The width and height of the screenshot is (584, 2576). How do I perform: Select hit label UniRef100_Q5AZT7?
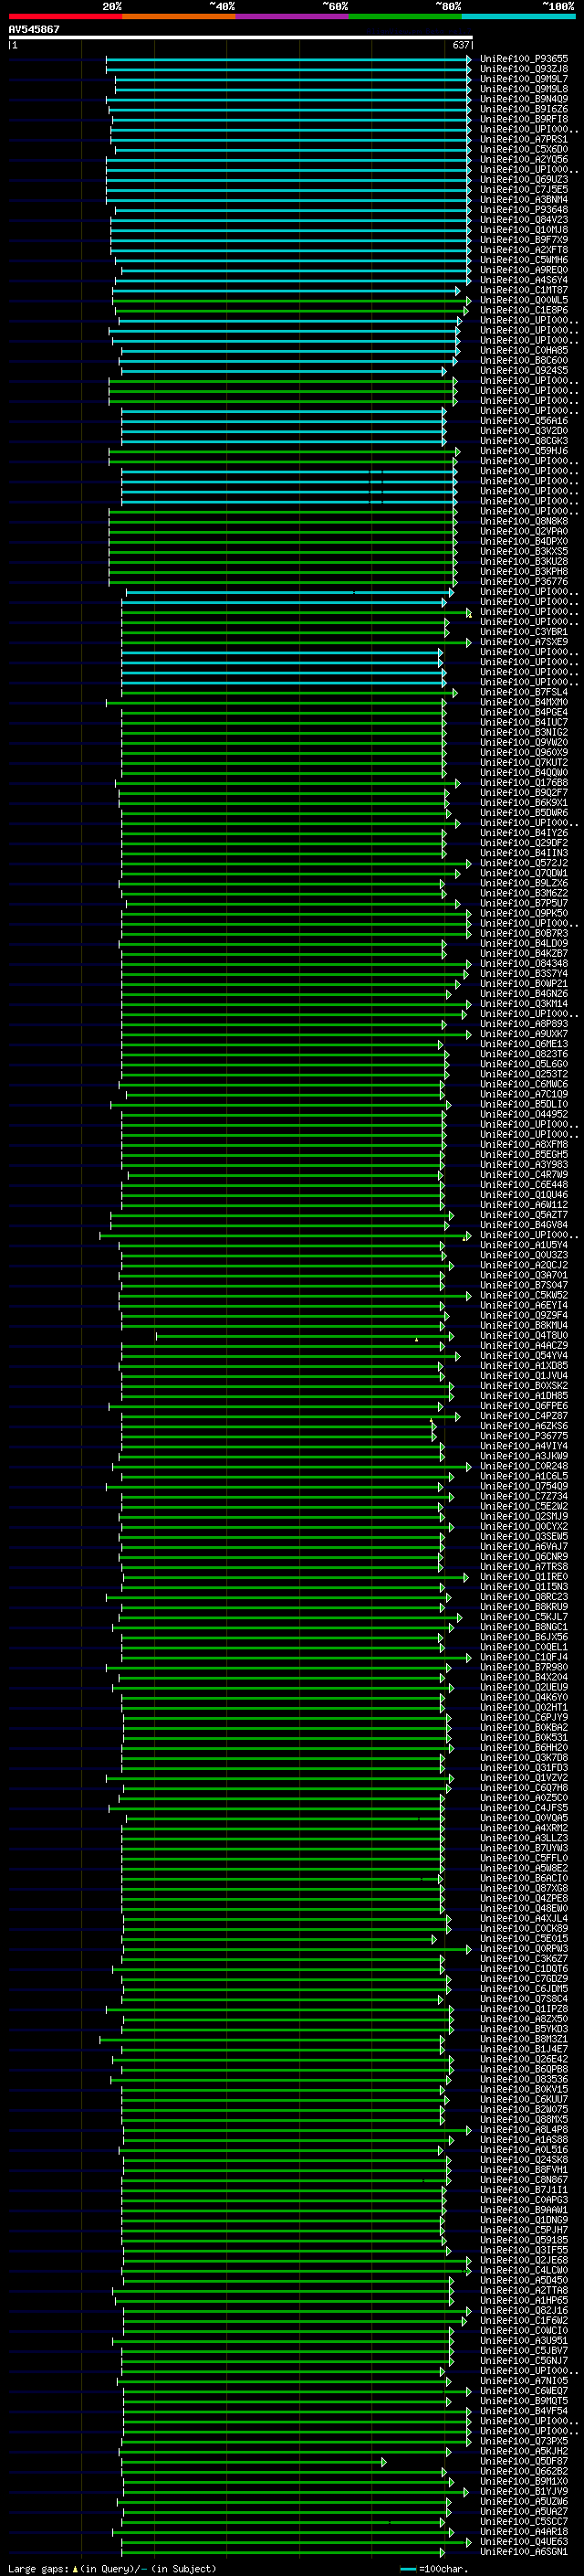524,1215
